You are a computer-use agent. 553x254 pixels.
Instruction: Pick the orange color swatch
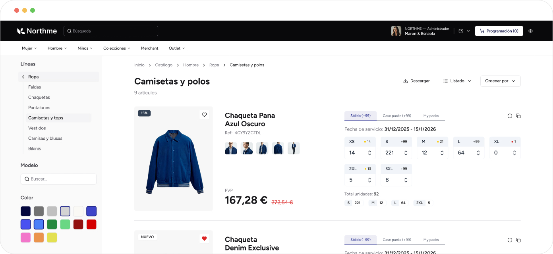tap(39, 237)
